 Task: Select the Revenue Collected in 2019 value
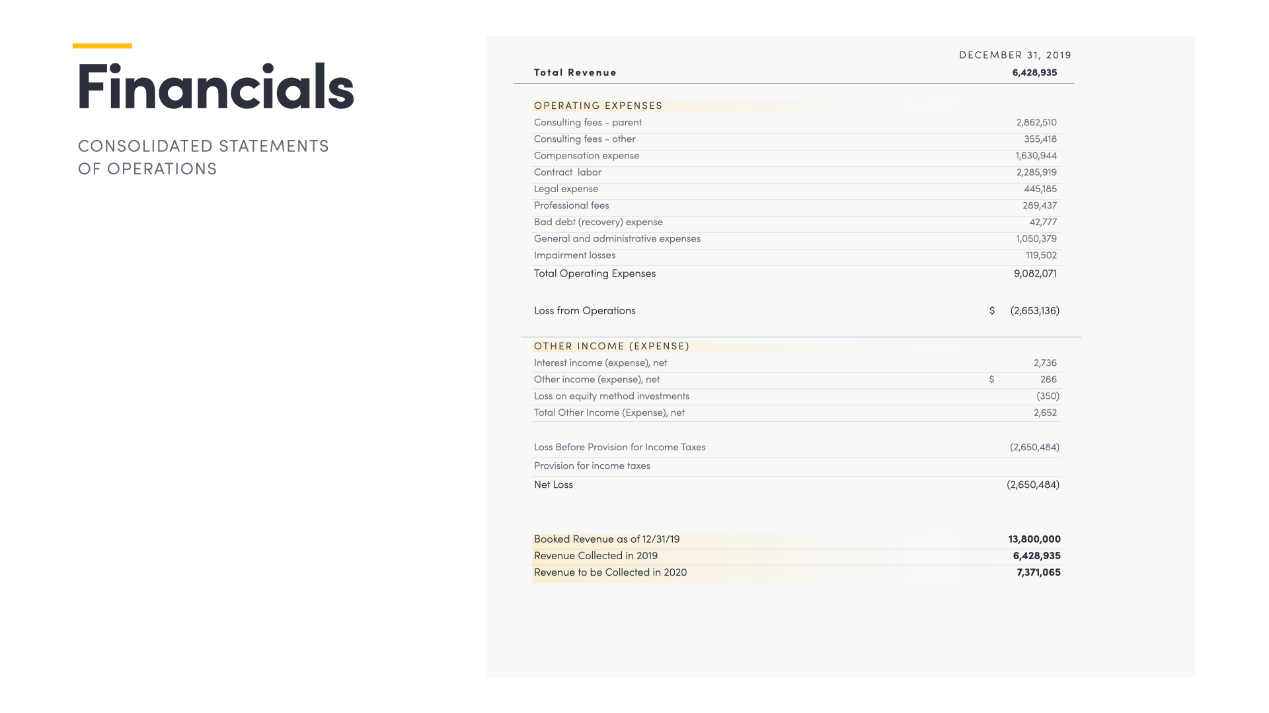click(1036, 556)
